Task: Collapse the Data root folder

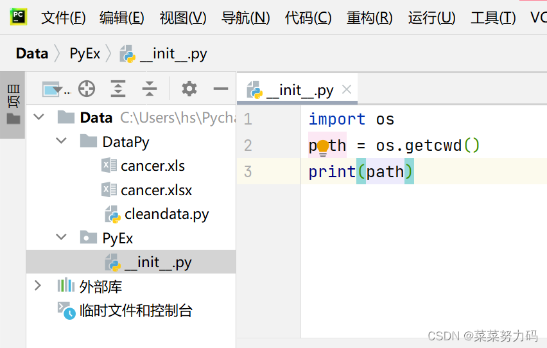Action: tap(39, 117)
